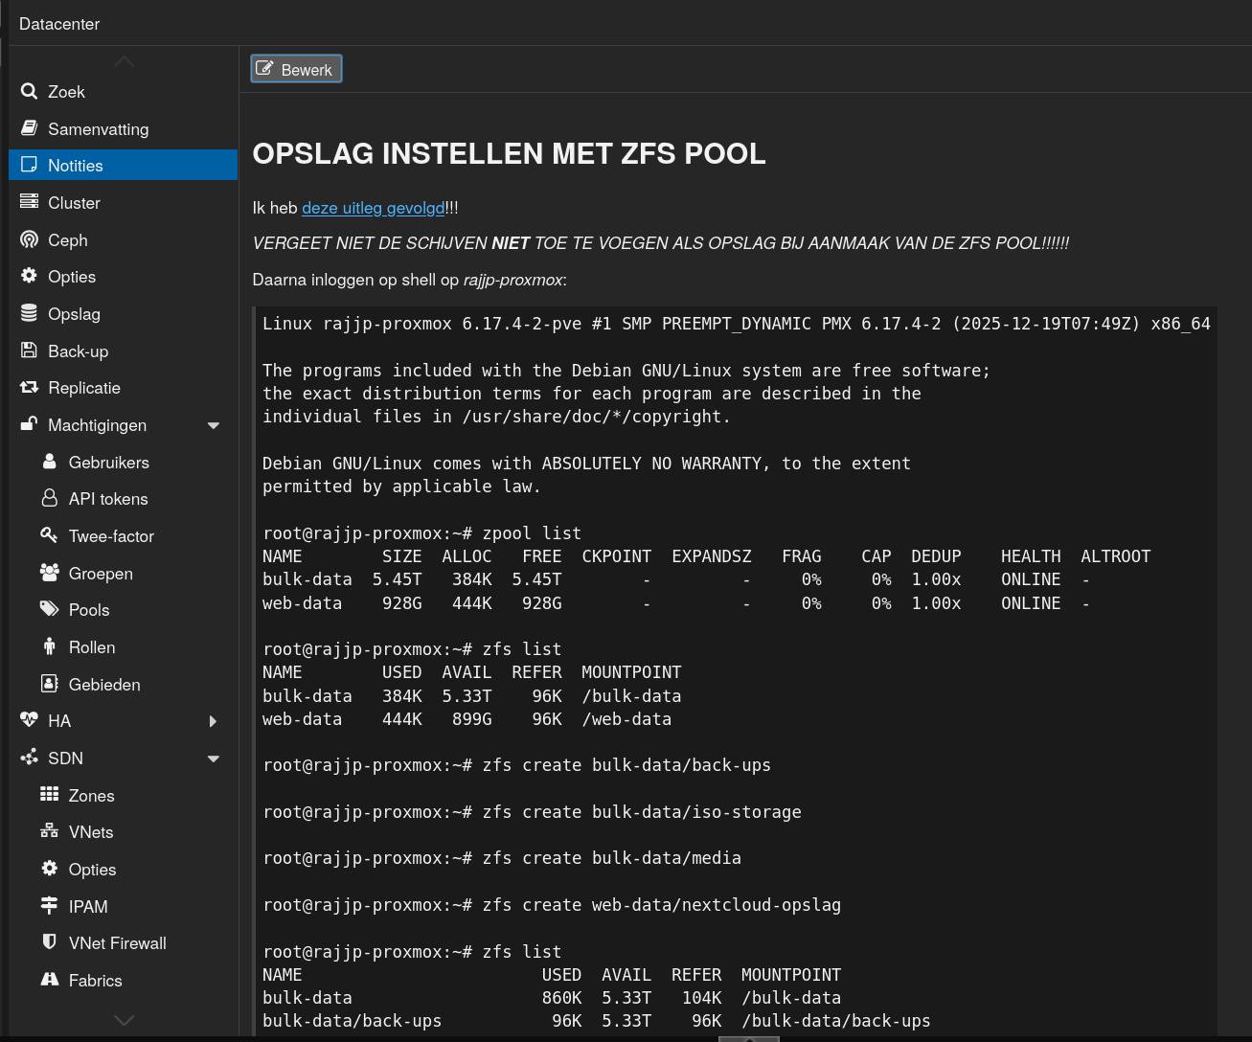Click the Twee-factor key icon
This screenshot has width=1252, height=1042.
(49, 535)
